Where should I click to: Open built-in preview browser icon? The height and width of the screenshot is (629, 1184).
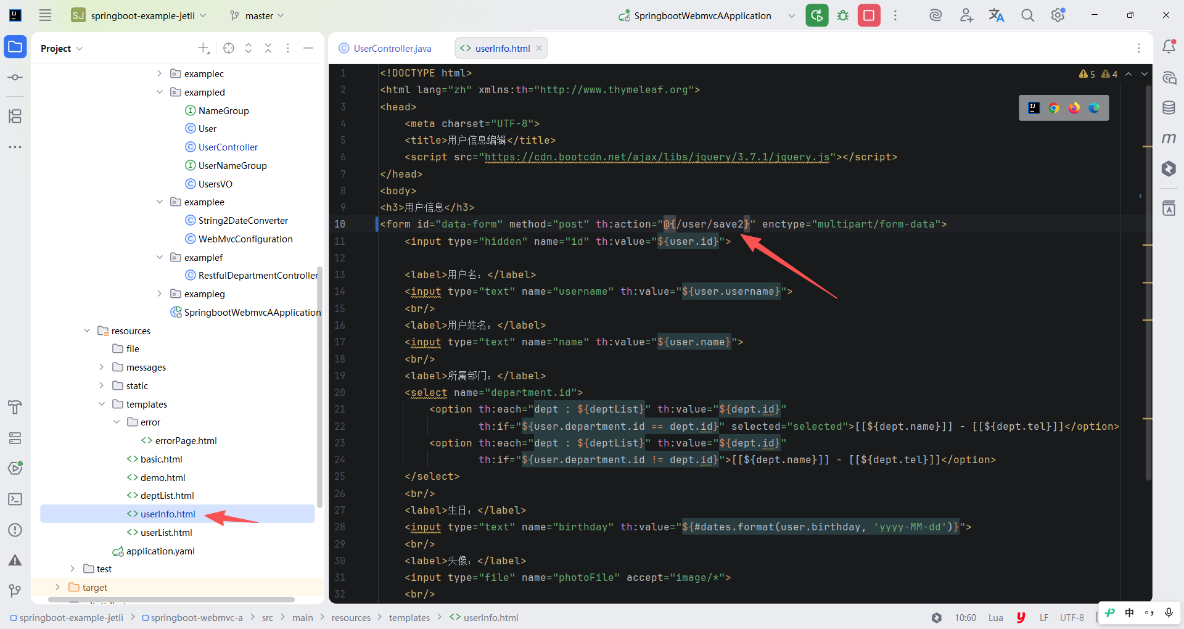1034,108
